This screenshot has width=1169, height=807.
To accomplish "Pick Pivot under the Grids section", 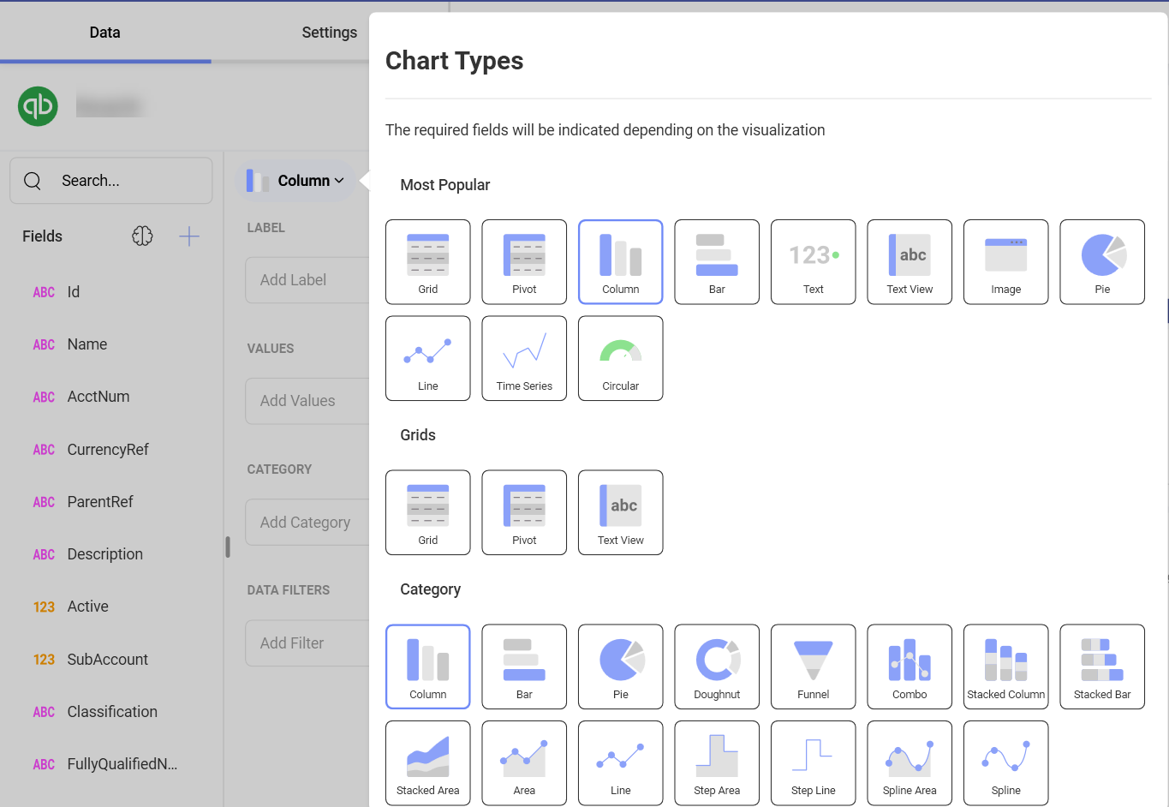I will pyautogui.click(x=524, y=512).
